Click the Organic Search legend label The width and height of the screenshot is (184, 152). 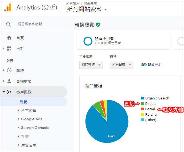tap(157, 98)
